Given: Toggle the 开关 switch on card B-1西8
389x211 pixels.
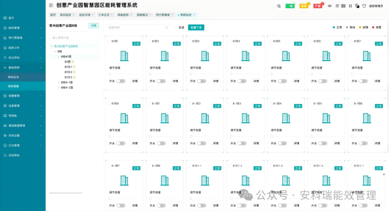Looking at the screenshot, I should (x=161, y=206).
